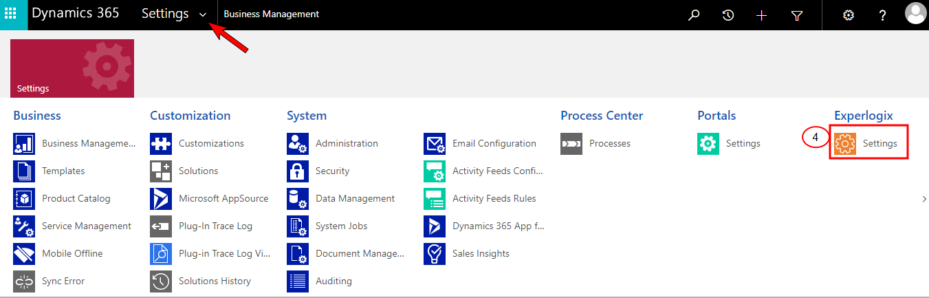Open the Security link
This screenshot has height=298, width=929.
coord(332,171)
